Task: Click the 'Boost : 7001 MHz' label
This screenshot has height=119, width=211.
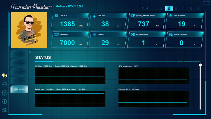Action: pyautogui.click(x=78, y=89)
